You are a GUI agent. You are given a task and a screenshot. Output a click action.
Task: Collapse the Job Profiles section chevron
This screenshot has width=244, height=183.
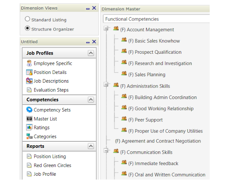91,53
